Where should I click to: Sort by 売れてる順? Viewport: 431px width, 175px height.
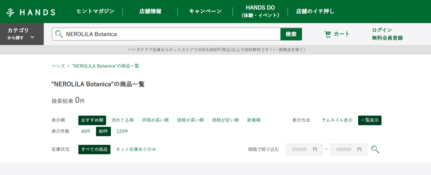pyautogui.click(x=123, y=120)
